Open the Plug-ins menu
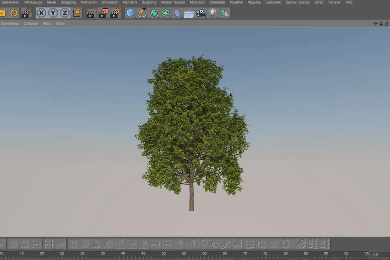Screen dimensions: 390x260 [x=254, y=2]
